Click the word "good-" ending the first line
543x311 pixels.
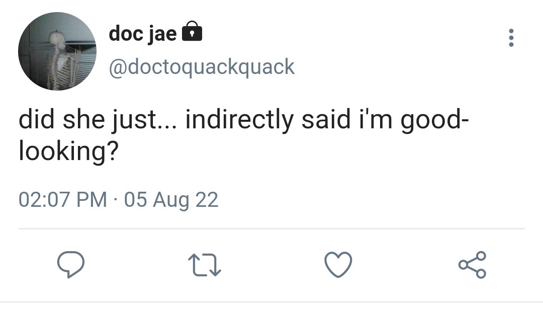pyautogui.click(x=434, y=120)
